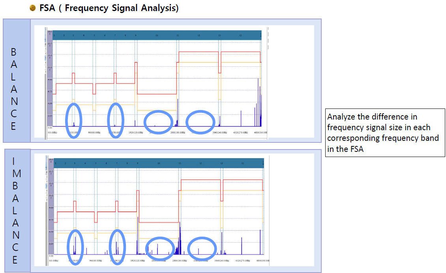Click second blue oval in Imbalance chart
Screen dimensions: 446x273
pos(117,246)
